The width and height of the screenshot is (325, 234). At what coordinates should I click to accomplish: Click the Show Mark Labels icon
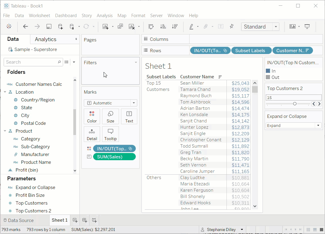pos(221,26)
